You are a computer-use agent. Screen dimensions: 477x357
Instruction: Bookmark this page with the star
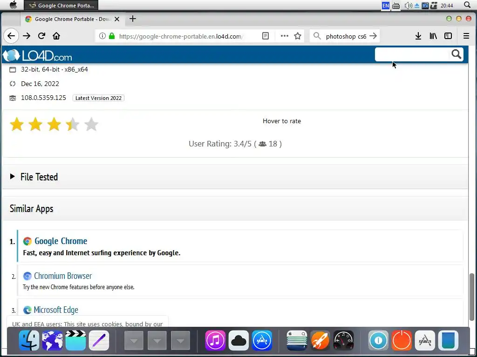point(298,36)
